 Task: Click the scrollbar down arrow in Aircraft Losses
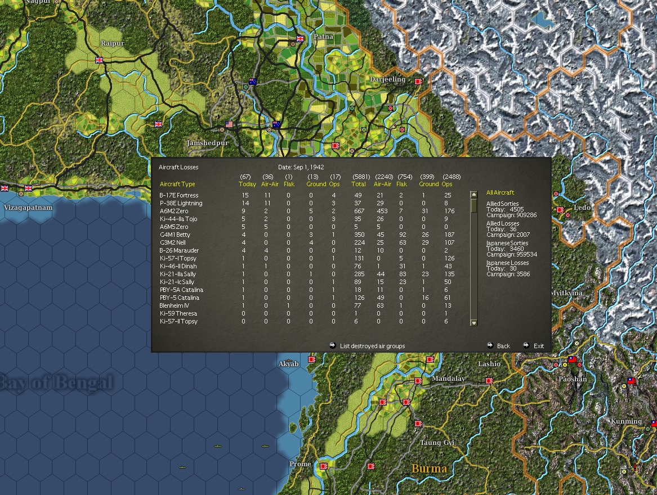[474, 323]
